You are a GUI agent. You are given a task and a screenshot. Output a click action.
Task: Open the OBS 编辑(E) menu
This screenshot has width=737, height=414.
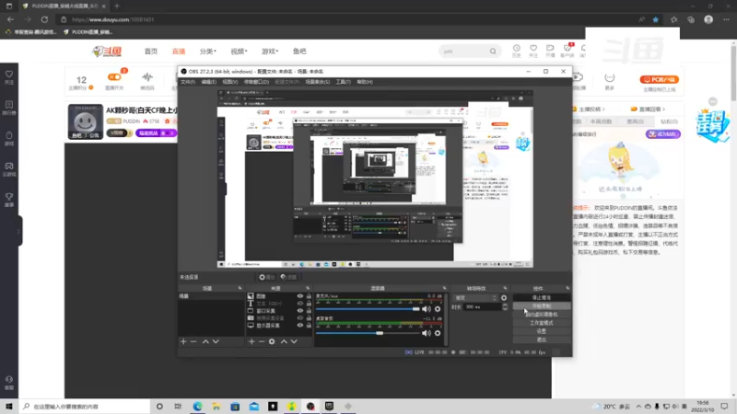coord(209,82)
